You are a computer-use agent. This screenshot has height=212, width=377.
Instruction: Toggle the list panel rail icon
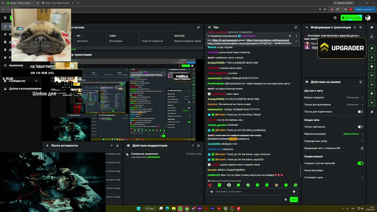[372, 67]
